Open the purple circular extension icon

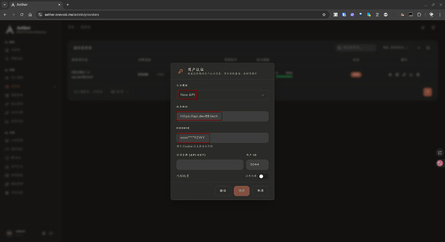[352, 14]
